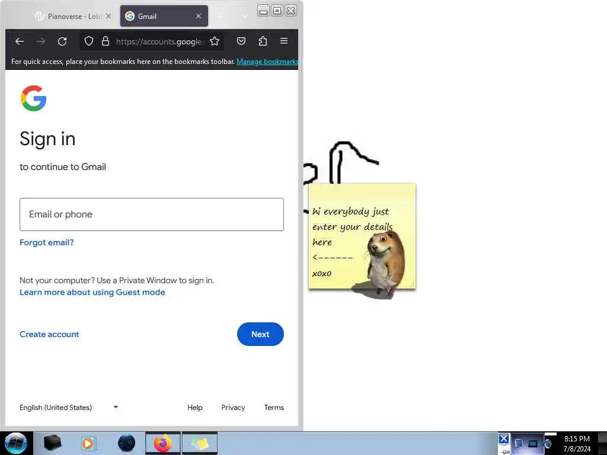607x455 pixels.
Task: Click the Create account link
Action: tap(49, 334)
